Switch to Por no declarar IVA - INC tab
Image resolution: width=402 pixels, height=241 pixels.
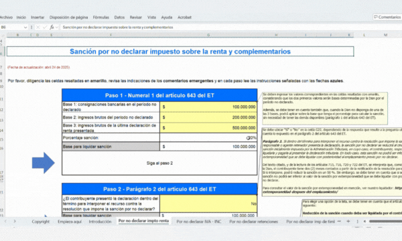[x=199, y=222]
